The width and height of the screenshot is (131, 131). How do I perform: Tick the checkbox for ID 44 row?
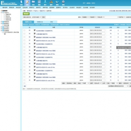click(x=24, y=67)
